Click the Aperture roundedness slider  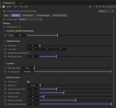[76, 104]
